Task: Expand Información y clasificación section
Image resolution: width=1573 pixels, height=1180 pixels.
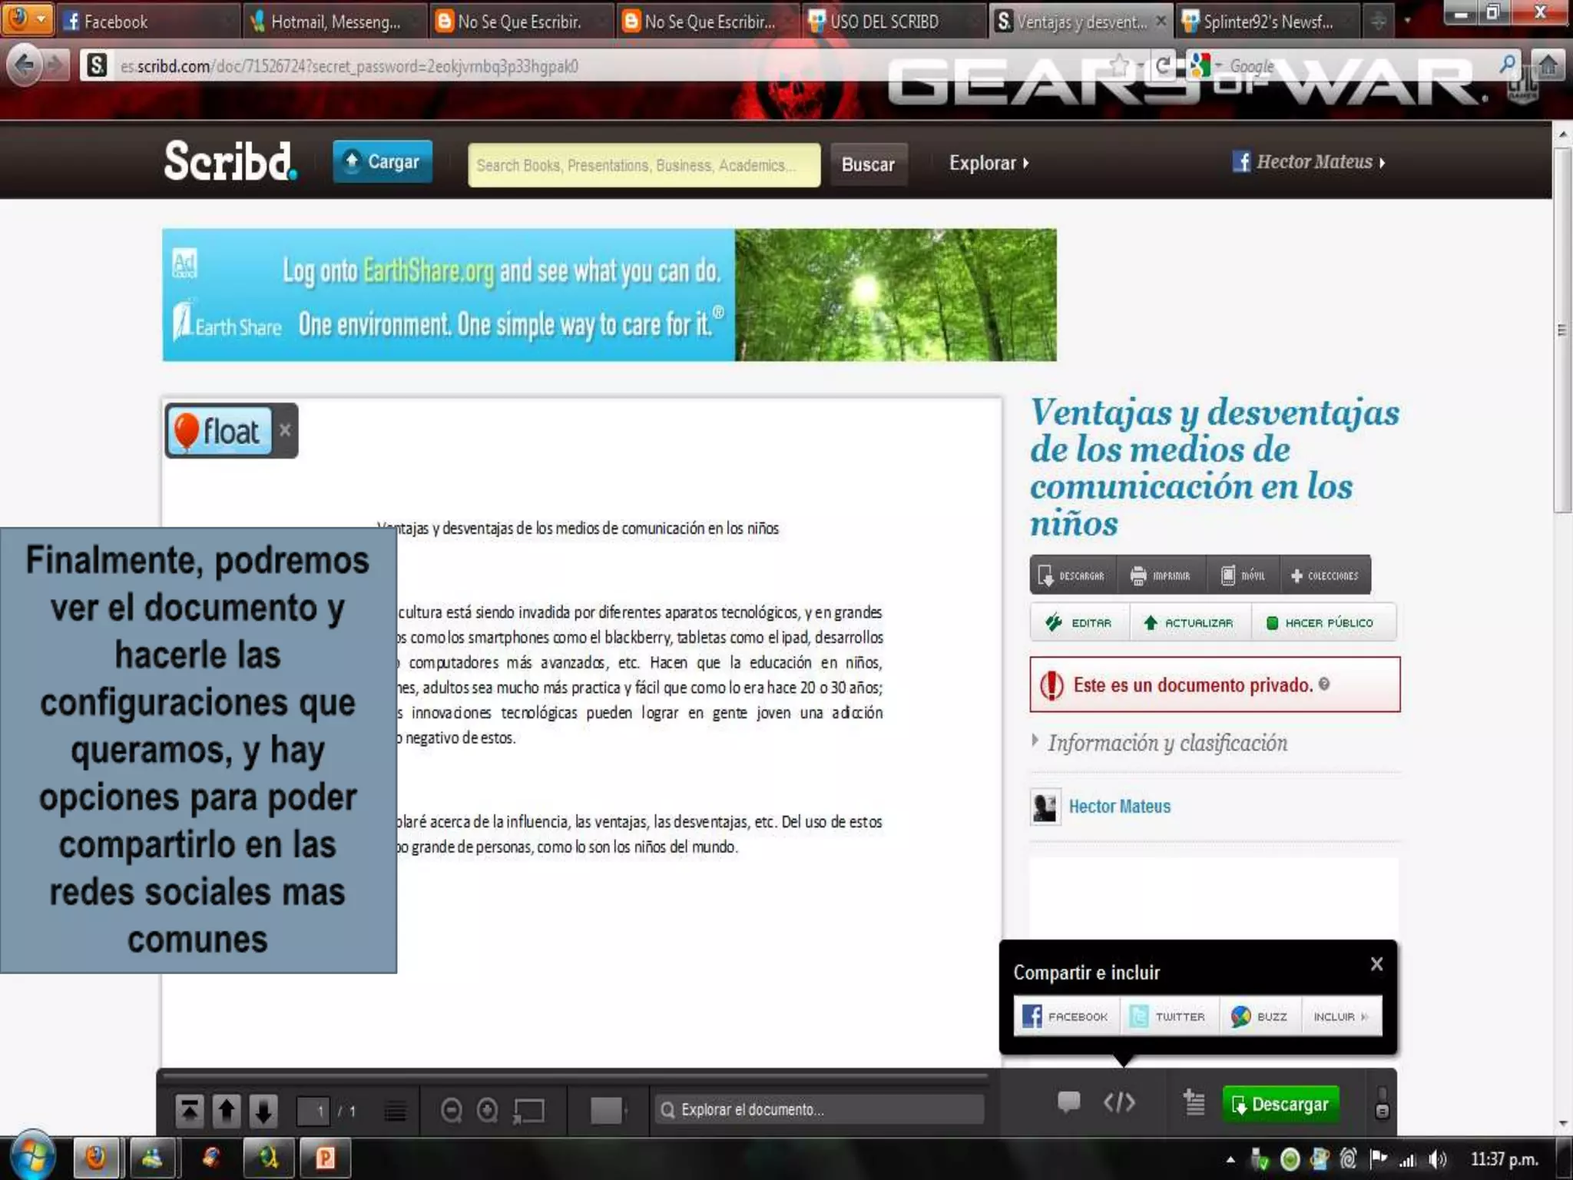Action: 1161,743
